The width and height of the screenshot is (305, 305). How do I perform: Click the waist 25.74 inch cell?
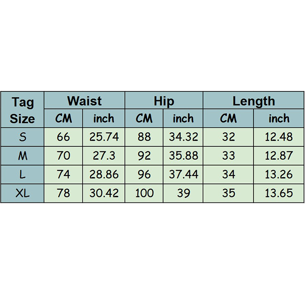coord(104,137)
